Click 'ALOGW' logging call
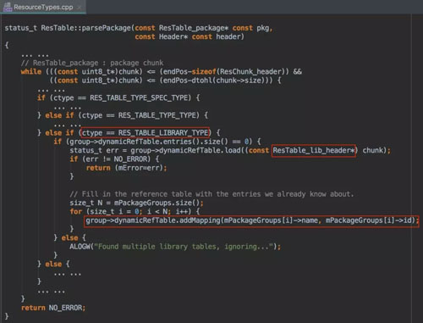The image size is (423, 323). 80,247
